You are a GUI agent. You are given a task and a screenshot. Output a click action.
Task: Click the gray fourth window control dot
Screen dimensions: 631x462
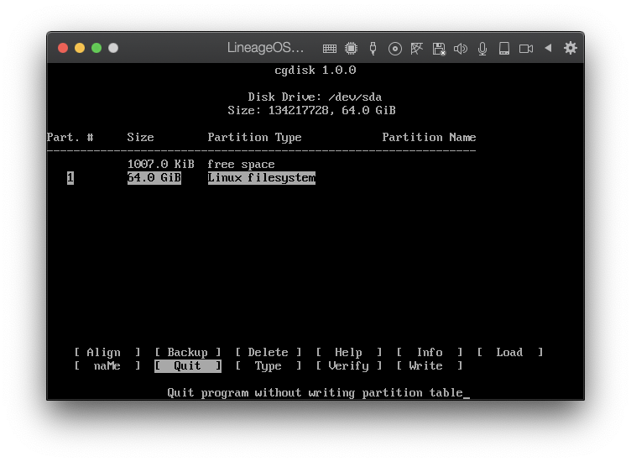click(113, 48)
